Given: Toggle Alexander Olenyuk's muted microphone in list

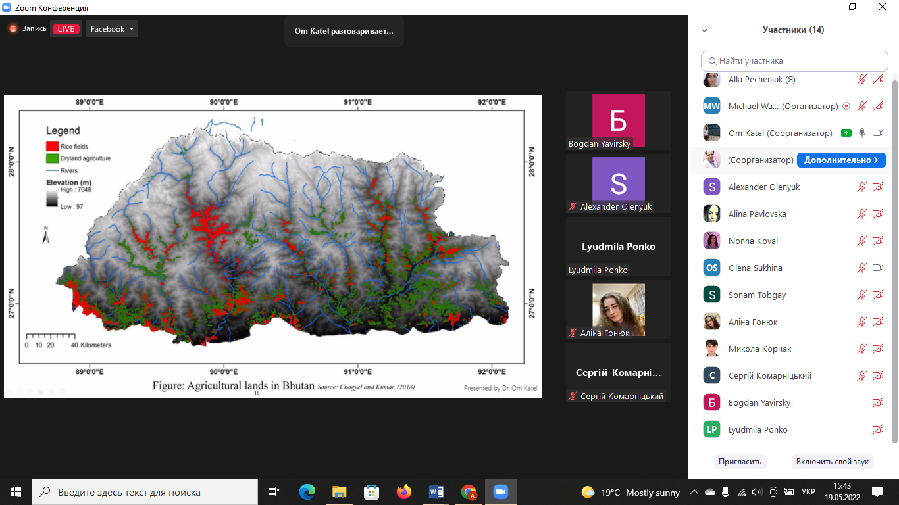Looking at the screenshot, I should pos(862,187).
